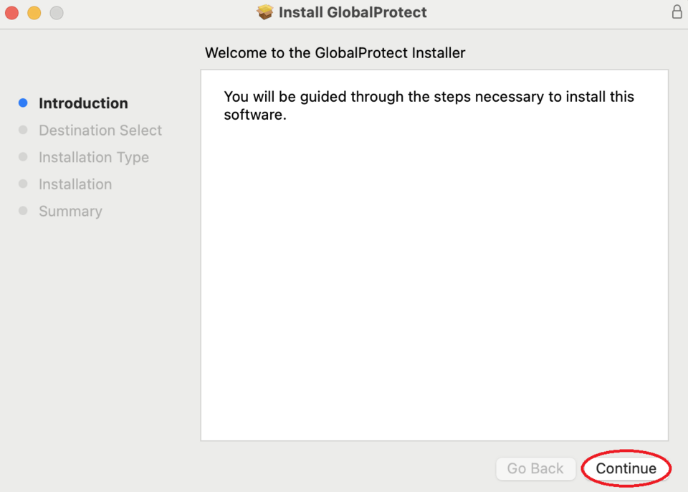Click the lock icon in title bar
This screenshot has height=492, width=688.
pyautogui.click(x=677, y=12)
